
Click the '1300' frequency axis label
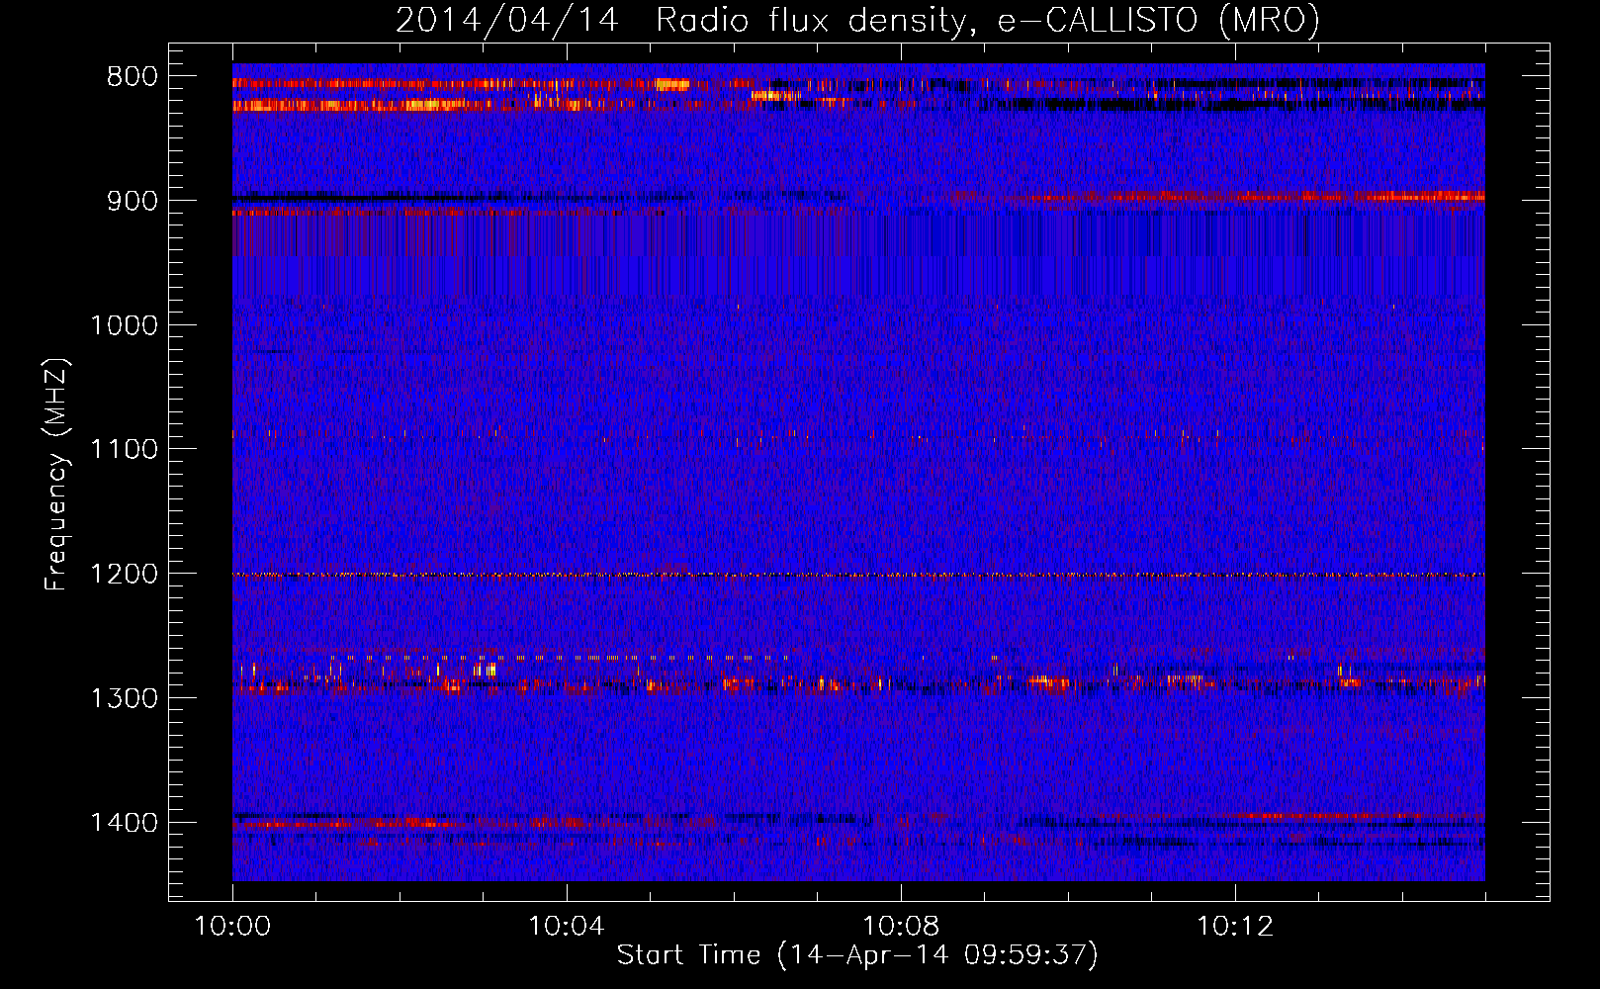pos(124,699)
